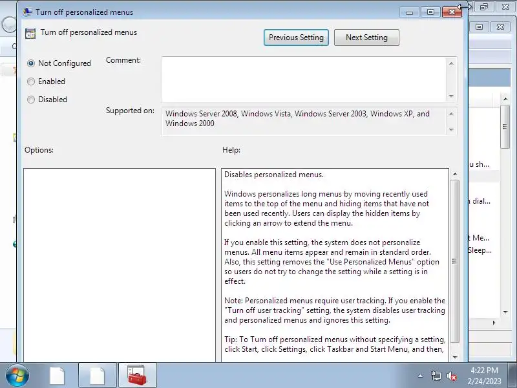This screenshot has width=517, height=388.
Task: Open the red toolbox taskbar icon
Action: (x=137, y=376)
